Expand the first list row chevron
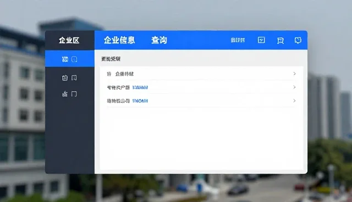The image size is (352, 202). click(295, 74)
